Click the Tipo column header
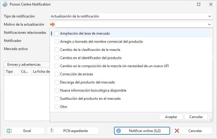The image size is (217, 139). point(12,72)
